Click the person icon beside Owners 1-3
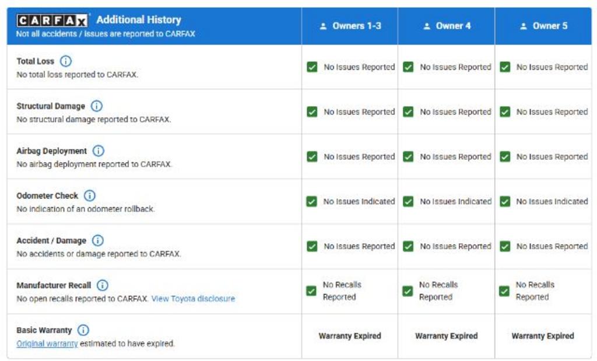 (x=323, y=26)
